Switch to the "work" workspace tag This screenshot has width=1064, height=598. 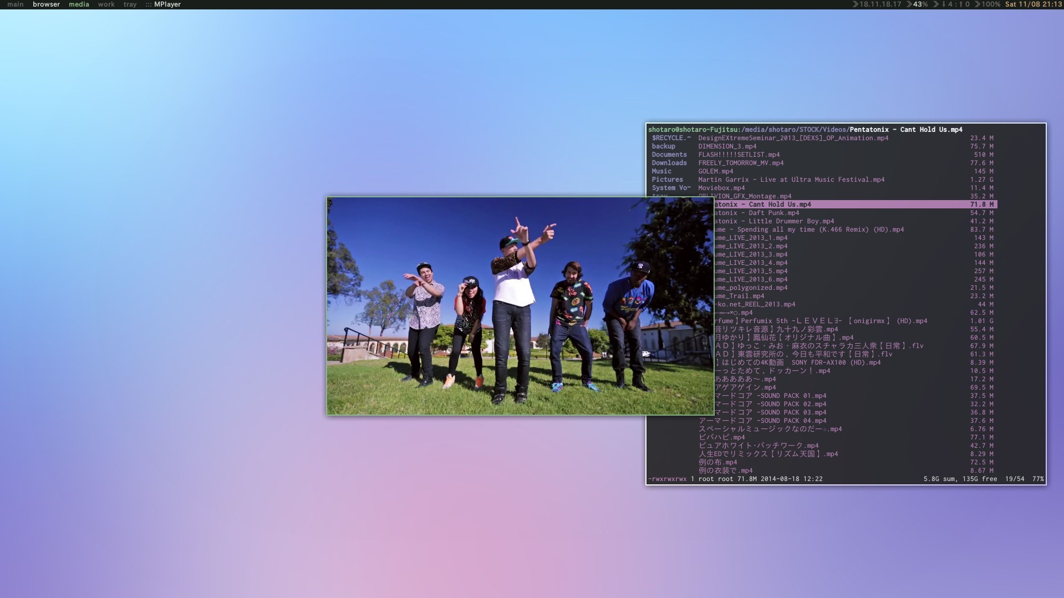tap(106, 4)
